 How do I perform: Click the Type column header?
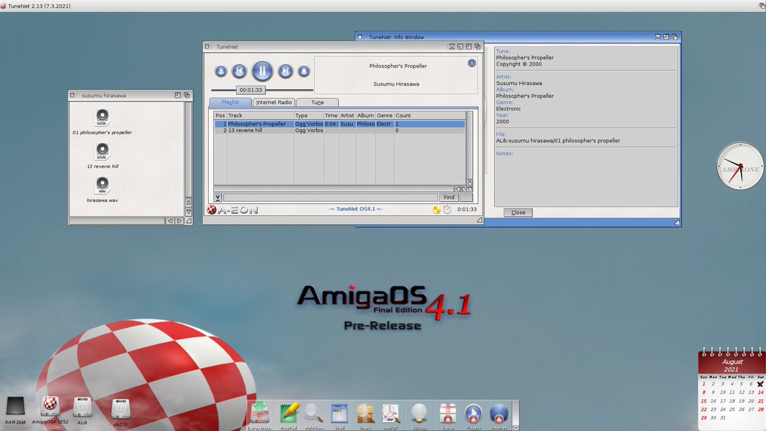pos(308,116)
